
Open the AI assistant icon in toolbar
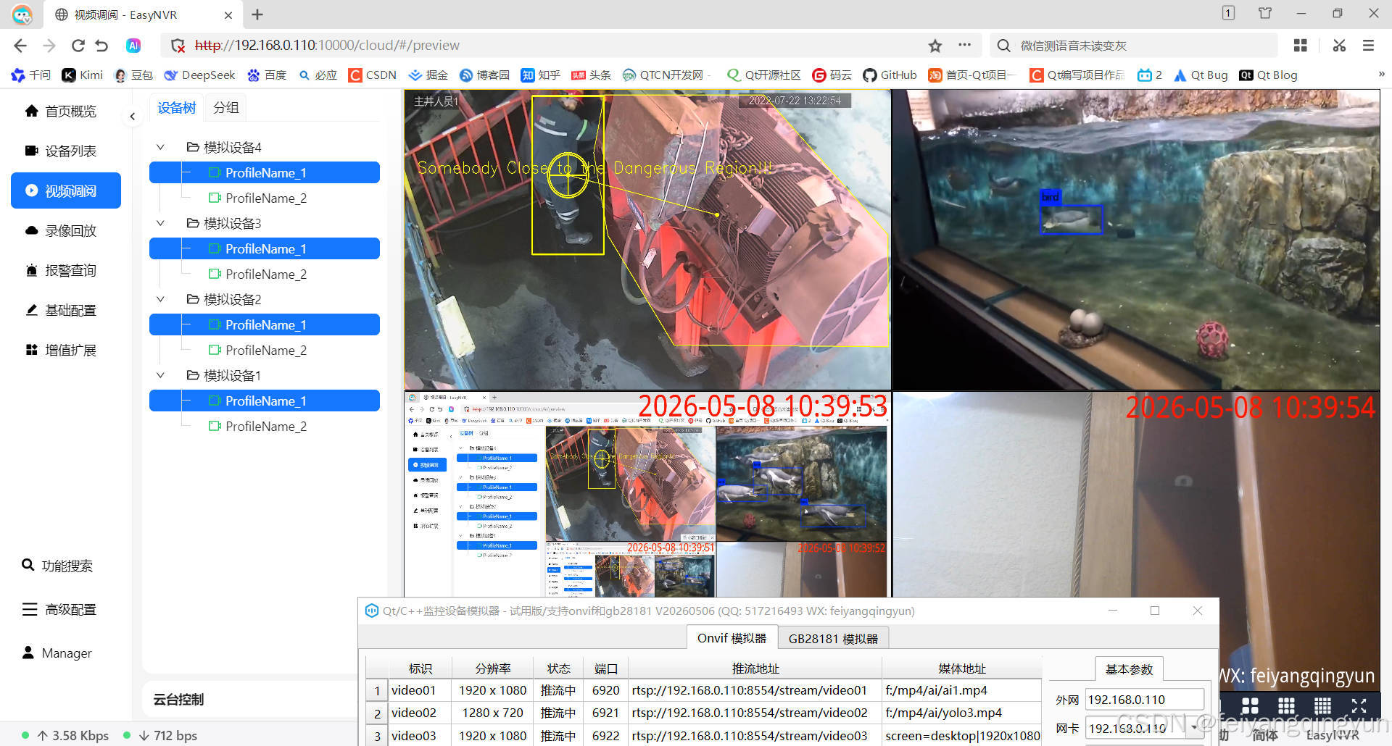coord(133,46)
